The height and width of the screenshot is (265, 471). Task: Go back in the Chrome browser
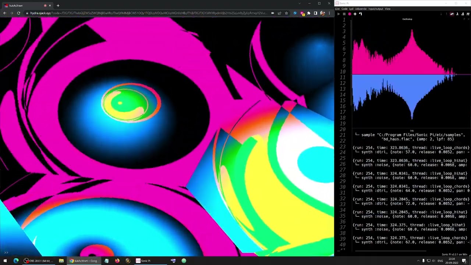(5, 13)
